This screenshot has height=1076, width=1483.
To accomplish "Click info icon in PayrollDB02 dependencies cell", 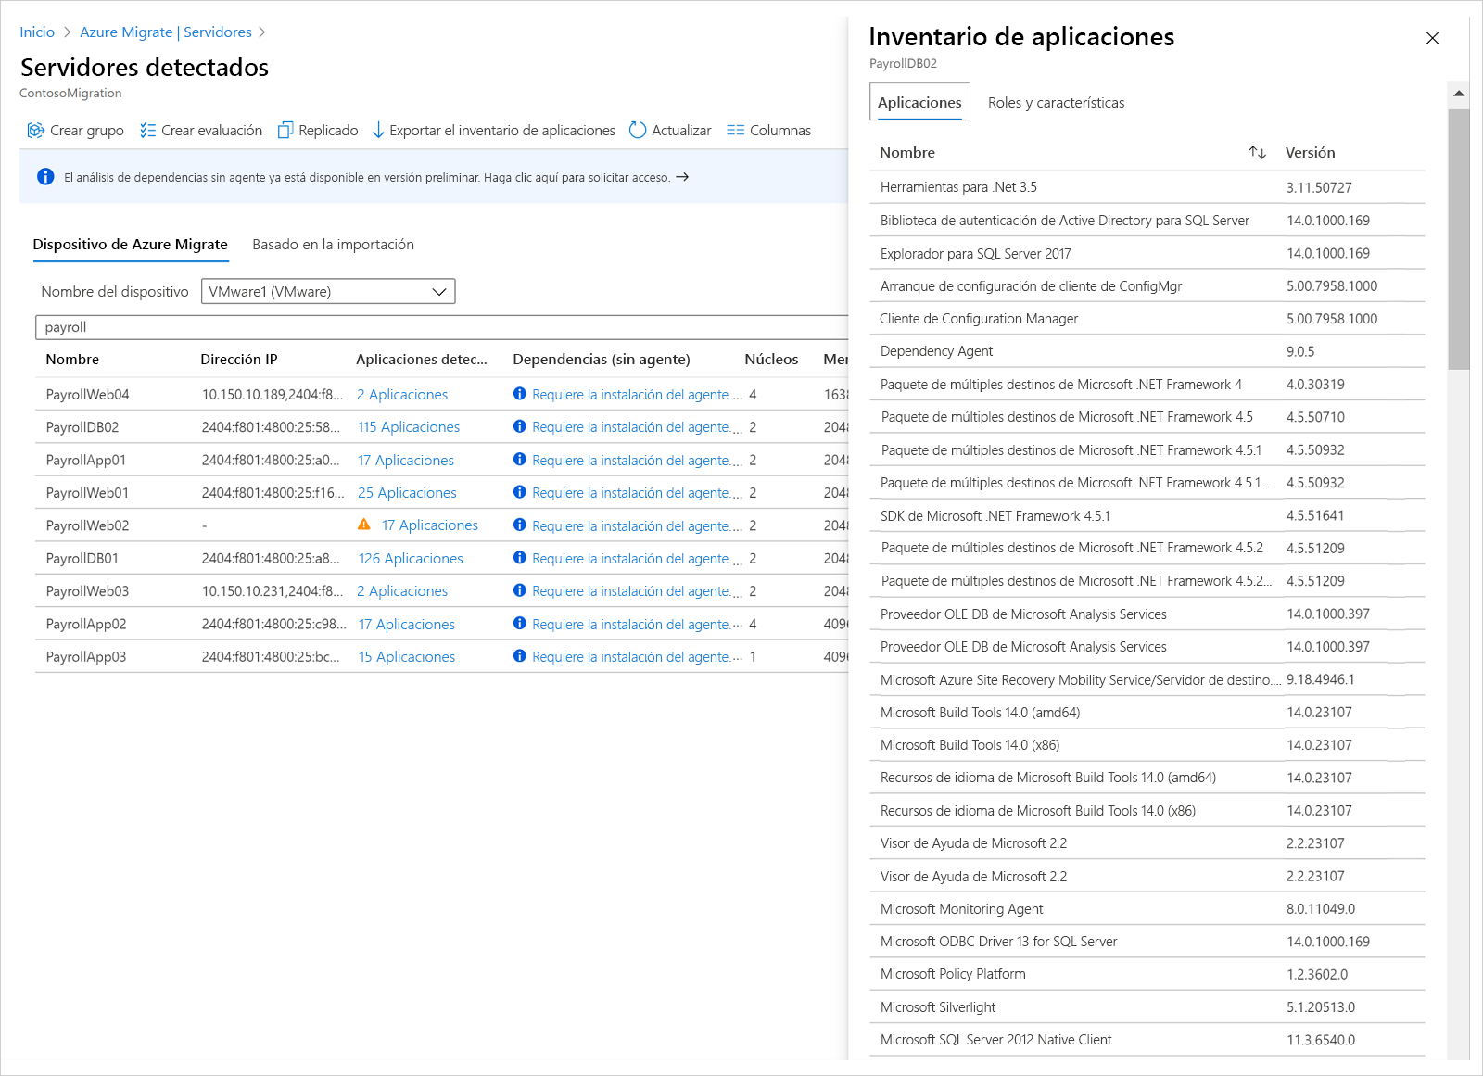I will pyautogui.click(x=520, y=426).
